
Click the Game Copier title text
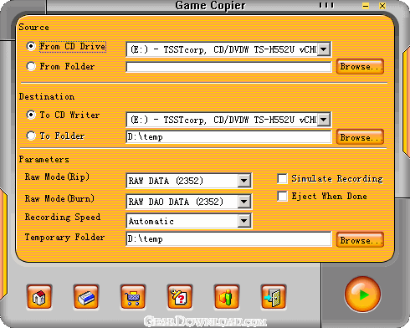(x=210, y=6)
